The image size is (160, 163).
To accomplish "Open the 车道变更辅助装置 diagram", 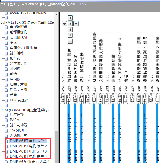I will point(24,48).
